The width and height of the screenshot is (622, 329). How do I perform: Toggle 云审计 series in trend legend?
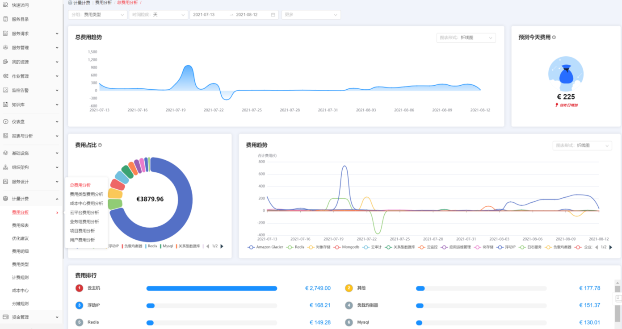[372, 247]
